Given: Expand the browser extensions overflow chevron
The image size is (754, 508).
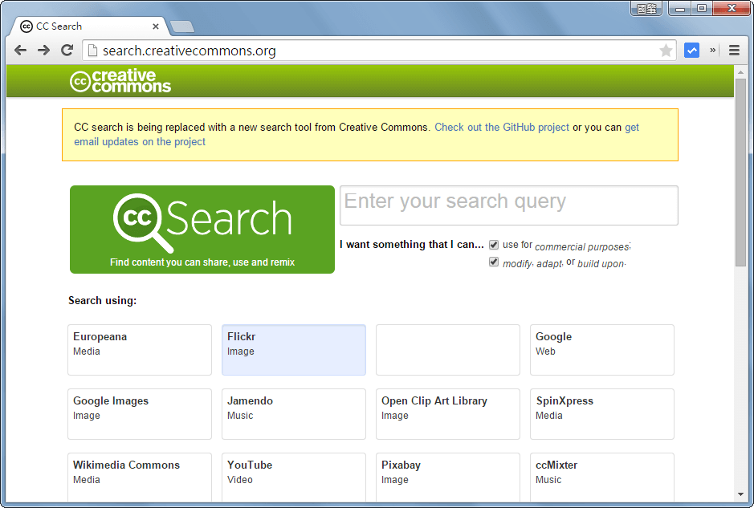Looking at the screenshot, I should coord(711,50).
